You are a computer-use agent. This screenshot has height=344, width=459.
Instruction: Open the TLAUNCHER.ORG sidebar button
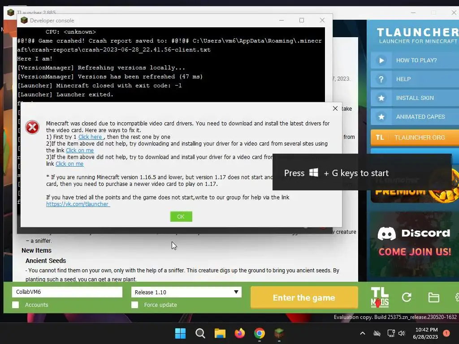(415, 138)
